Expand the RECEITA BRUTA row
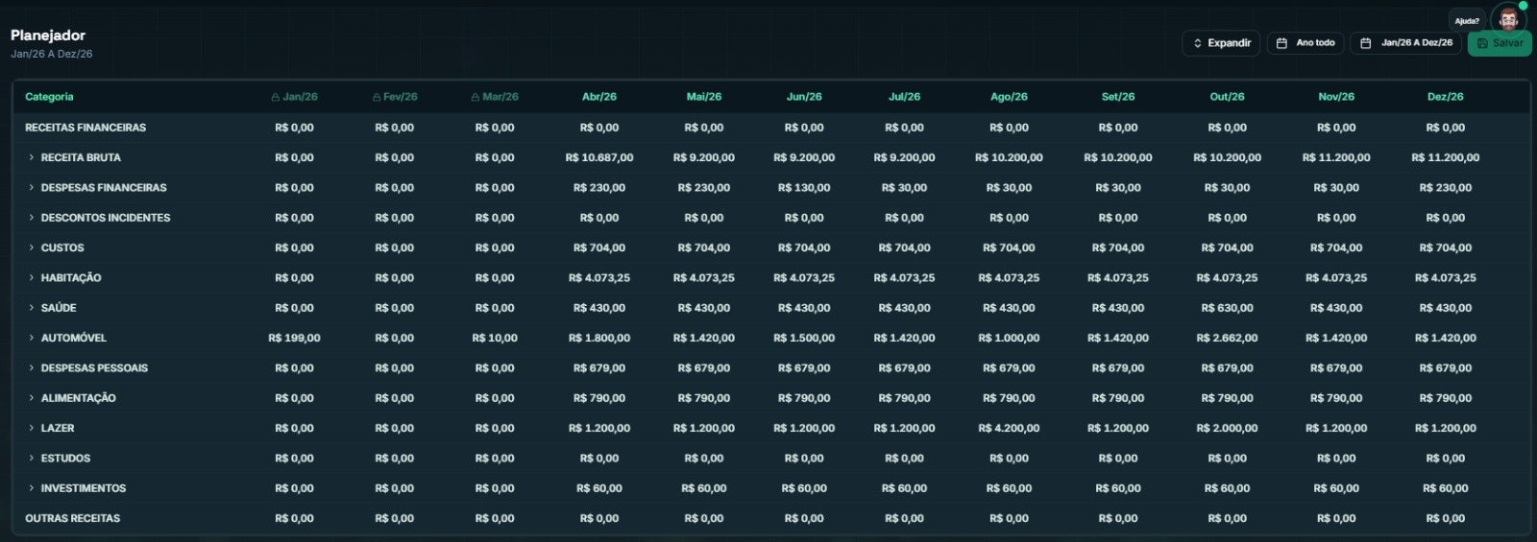 [31, 157]
